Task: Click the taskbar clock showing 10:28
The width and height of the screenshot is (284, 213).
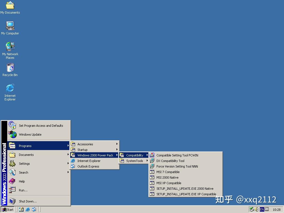Action: (277, 210)
